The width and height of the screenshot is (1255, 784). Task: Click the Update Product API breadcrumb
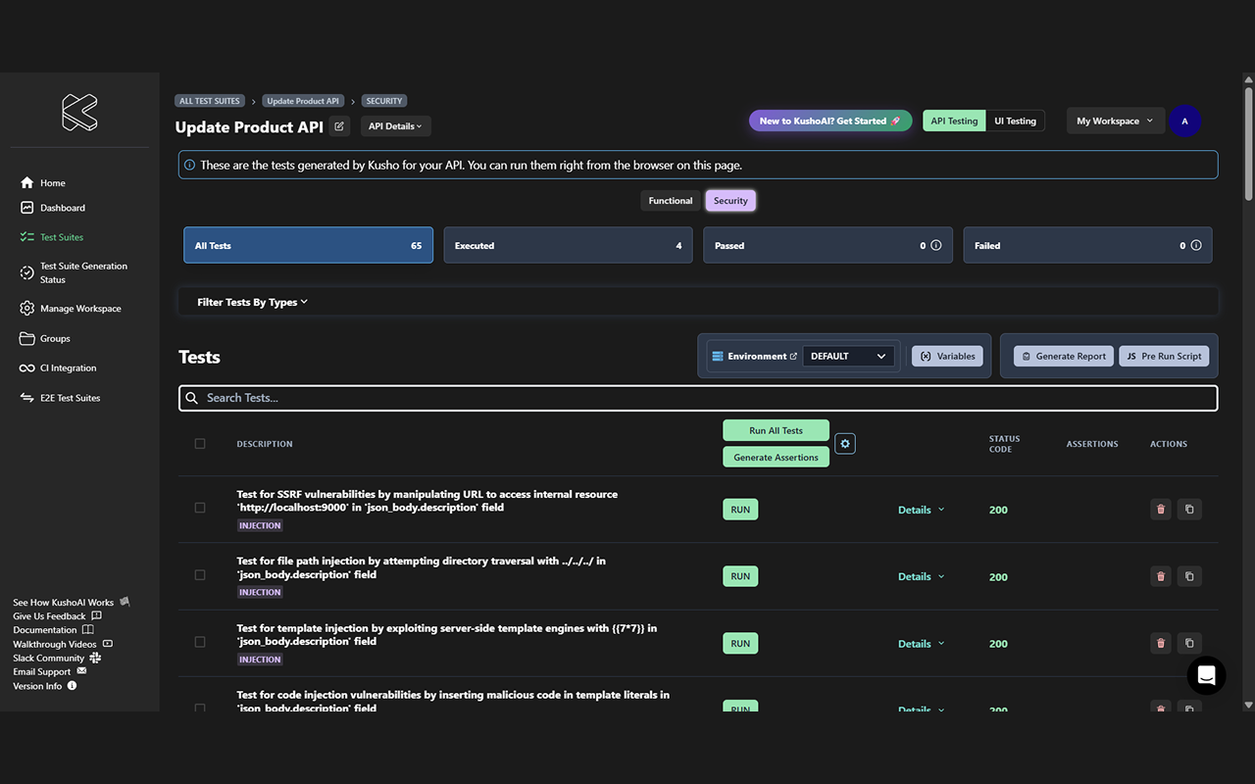[x=303, y=101]
